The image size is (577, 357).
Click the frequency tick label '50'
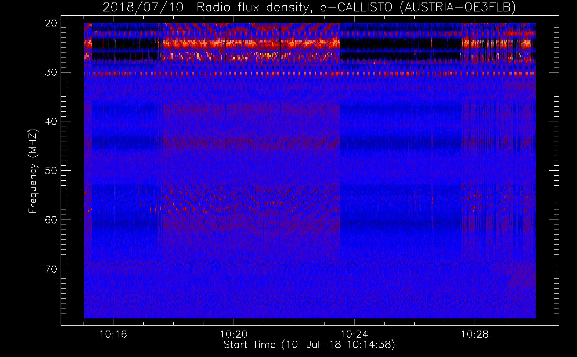(51, 171)
